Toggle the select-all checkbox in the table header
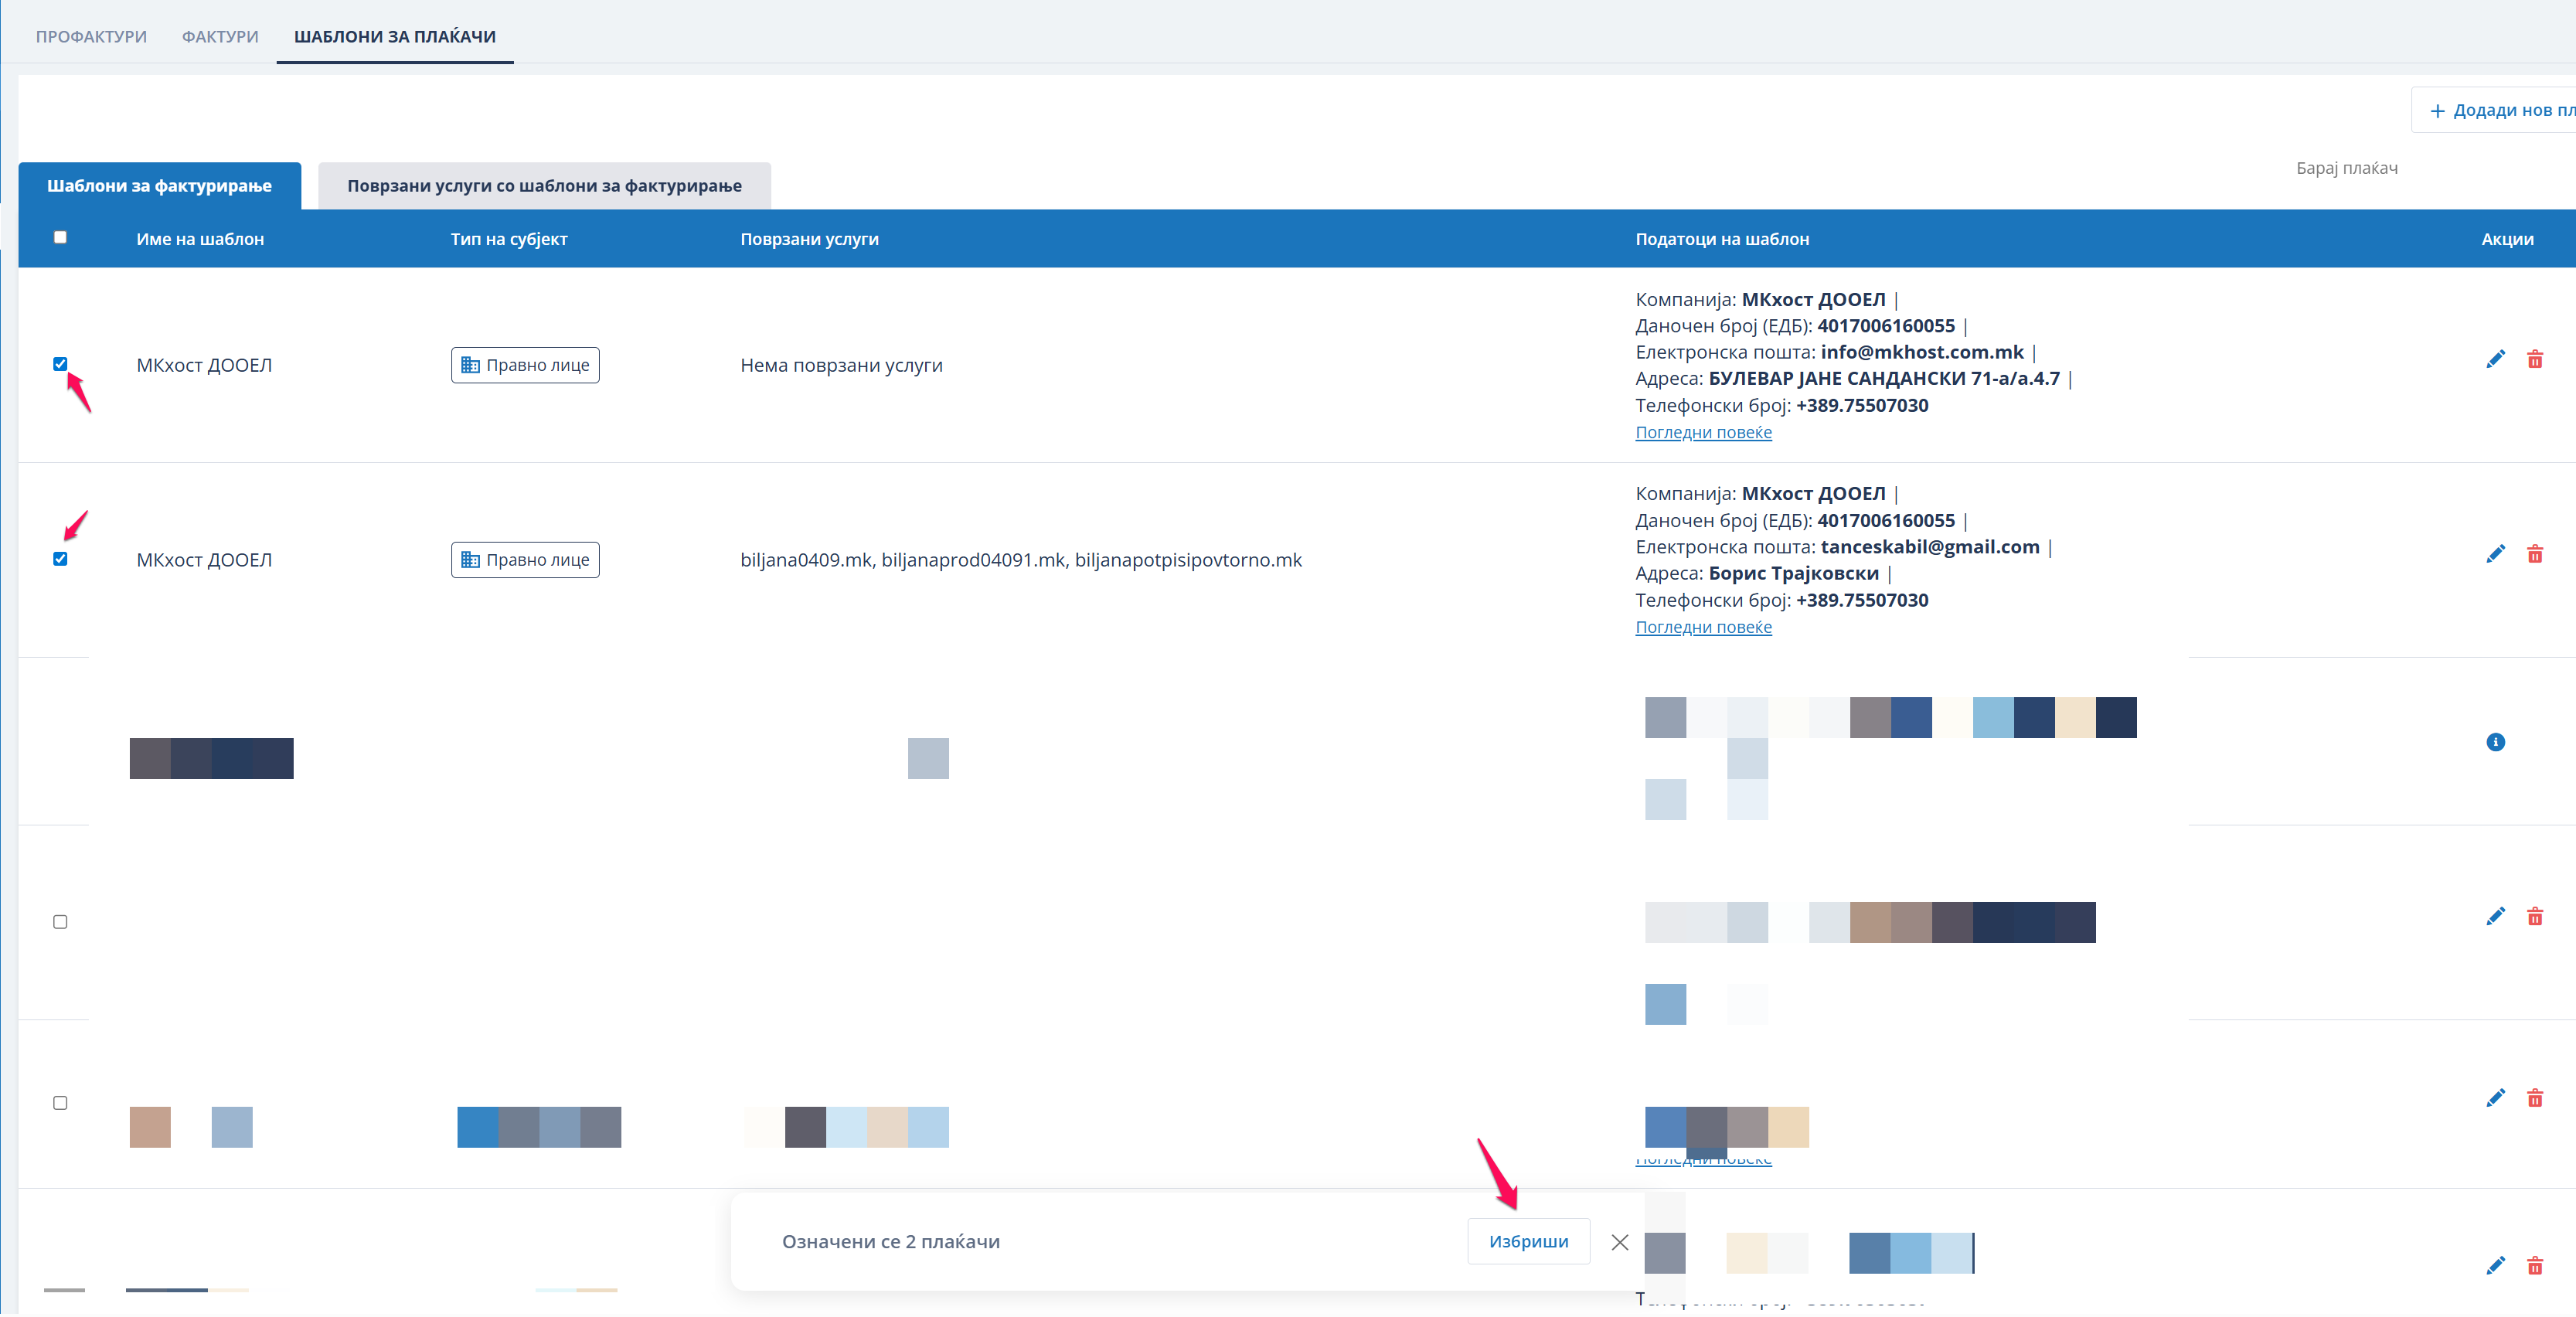The image size is (2576, 1317). (x=60, y=237)
